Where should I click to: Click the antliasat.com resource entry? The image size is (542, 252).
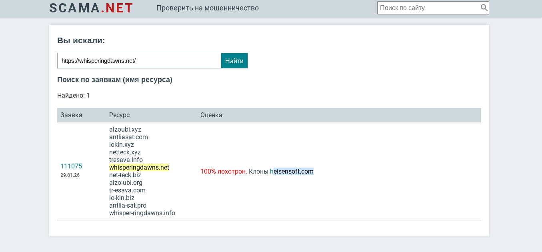coord(128,137)
